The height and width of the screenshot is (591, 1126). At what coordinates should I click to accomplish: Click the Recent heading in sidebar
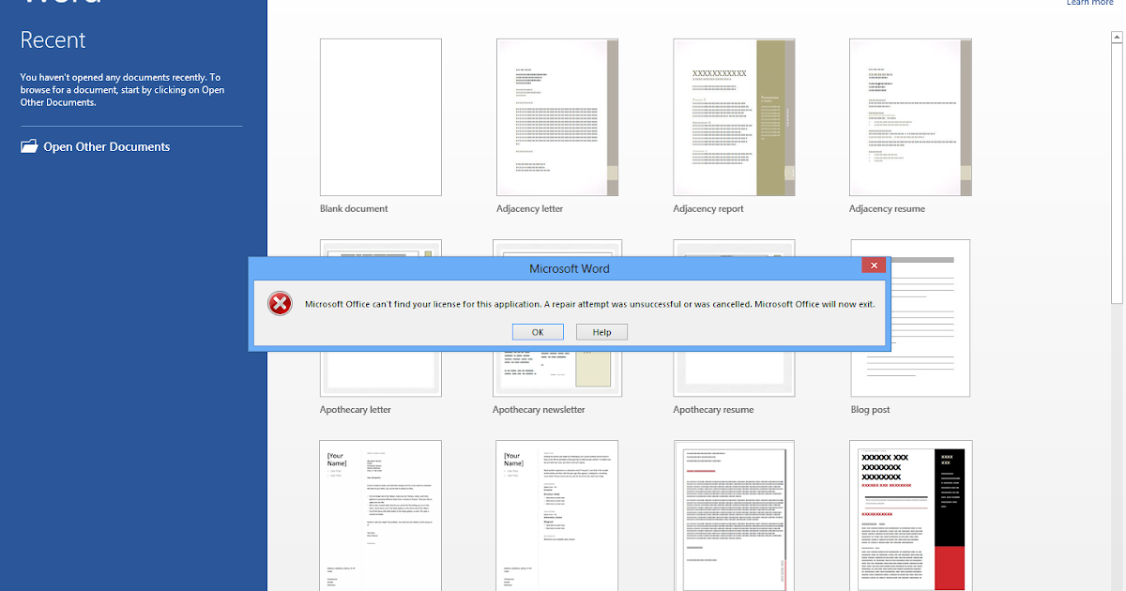click(x=53, y=40)
